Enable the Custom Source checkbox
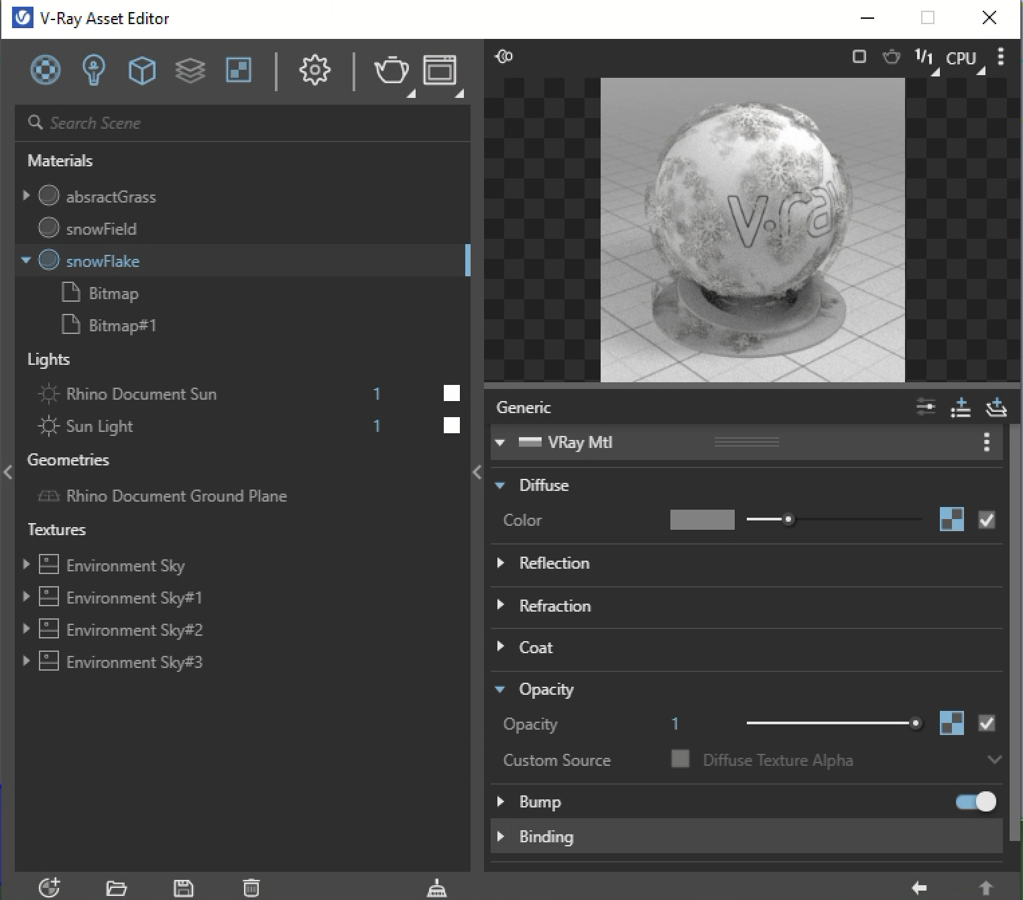 coord(680,759)
